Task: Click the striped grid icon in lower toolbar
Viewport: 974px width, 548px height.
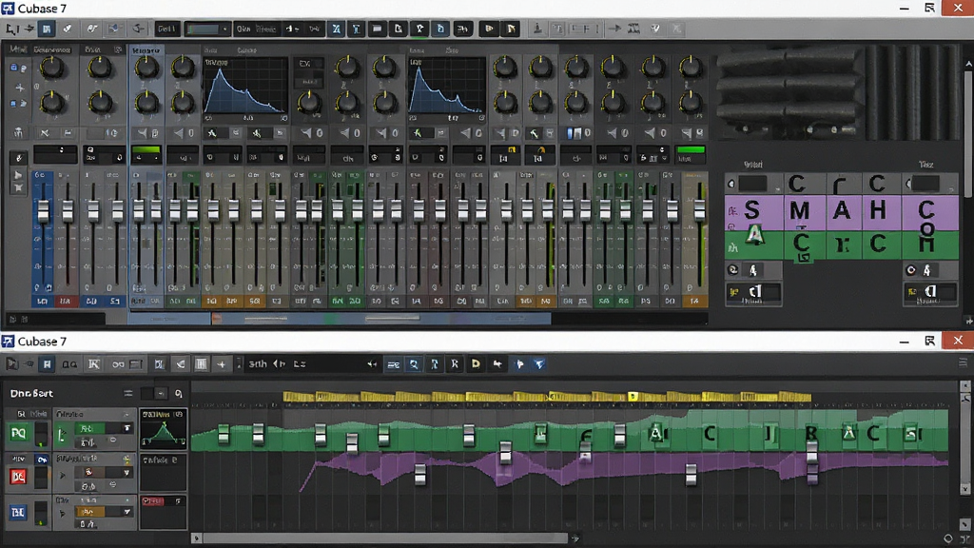Action: 202,364
